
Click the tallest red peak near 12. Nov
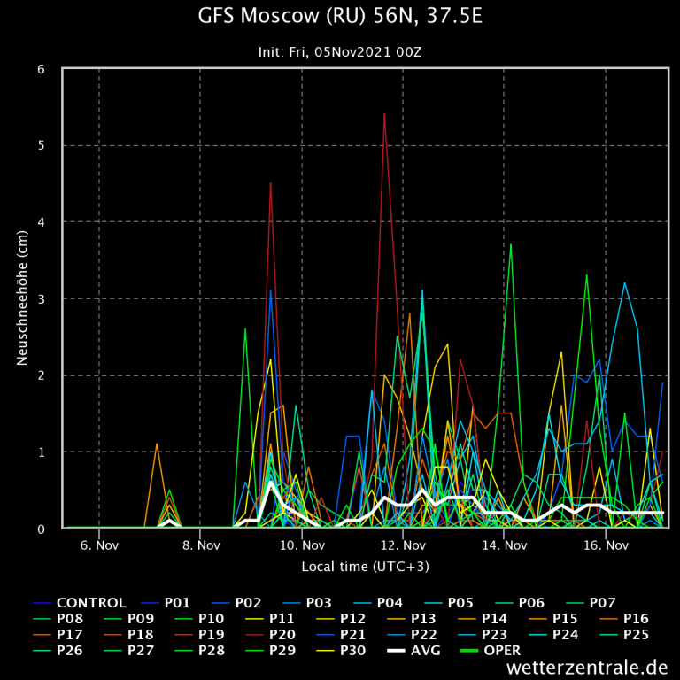point(384,114)
